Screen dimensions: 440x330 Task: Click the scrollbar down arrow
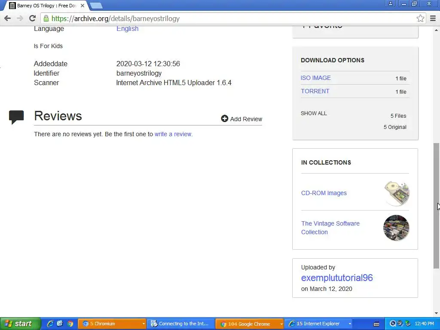437,313
